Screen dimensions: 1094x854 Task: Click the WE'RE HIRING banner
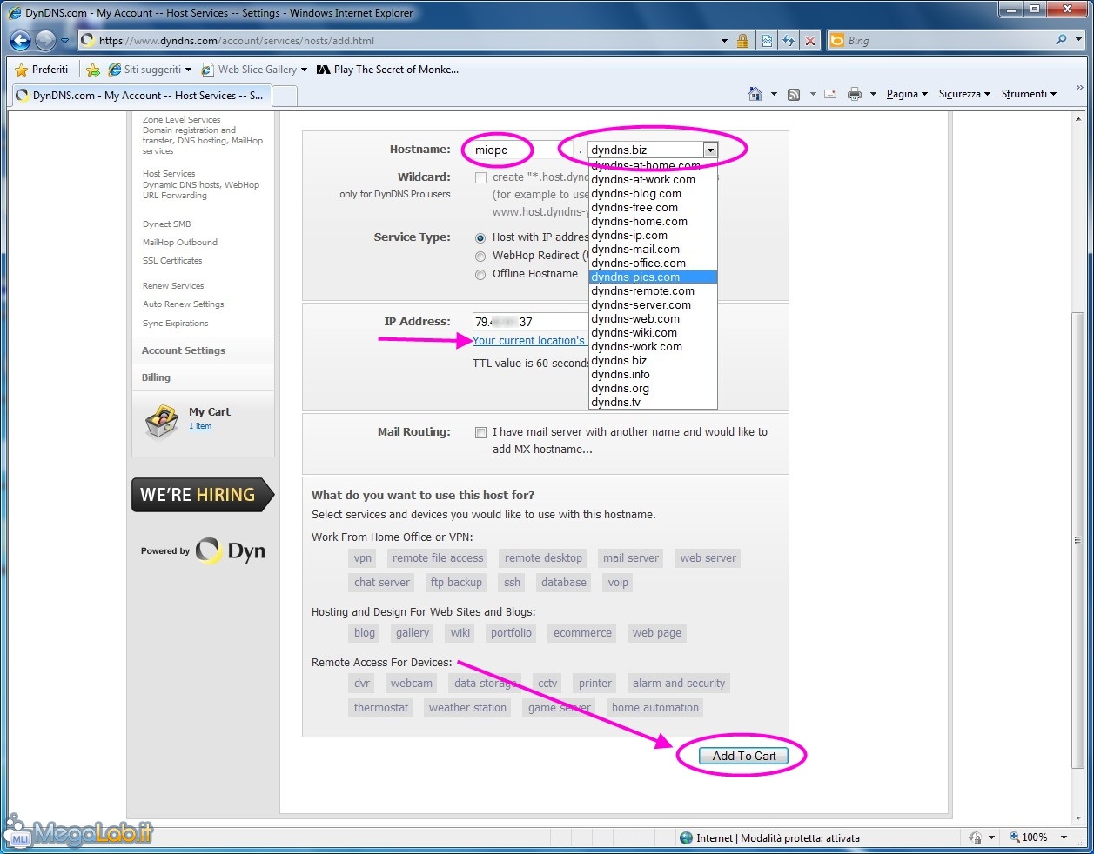[203, 494]
